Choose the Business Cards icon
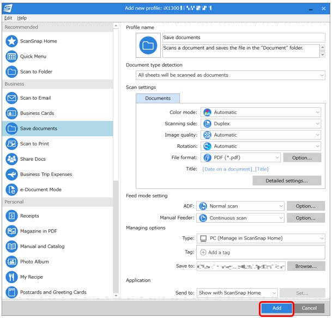This screenshot has height=318, width=333. point(11,113)
